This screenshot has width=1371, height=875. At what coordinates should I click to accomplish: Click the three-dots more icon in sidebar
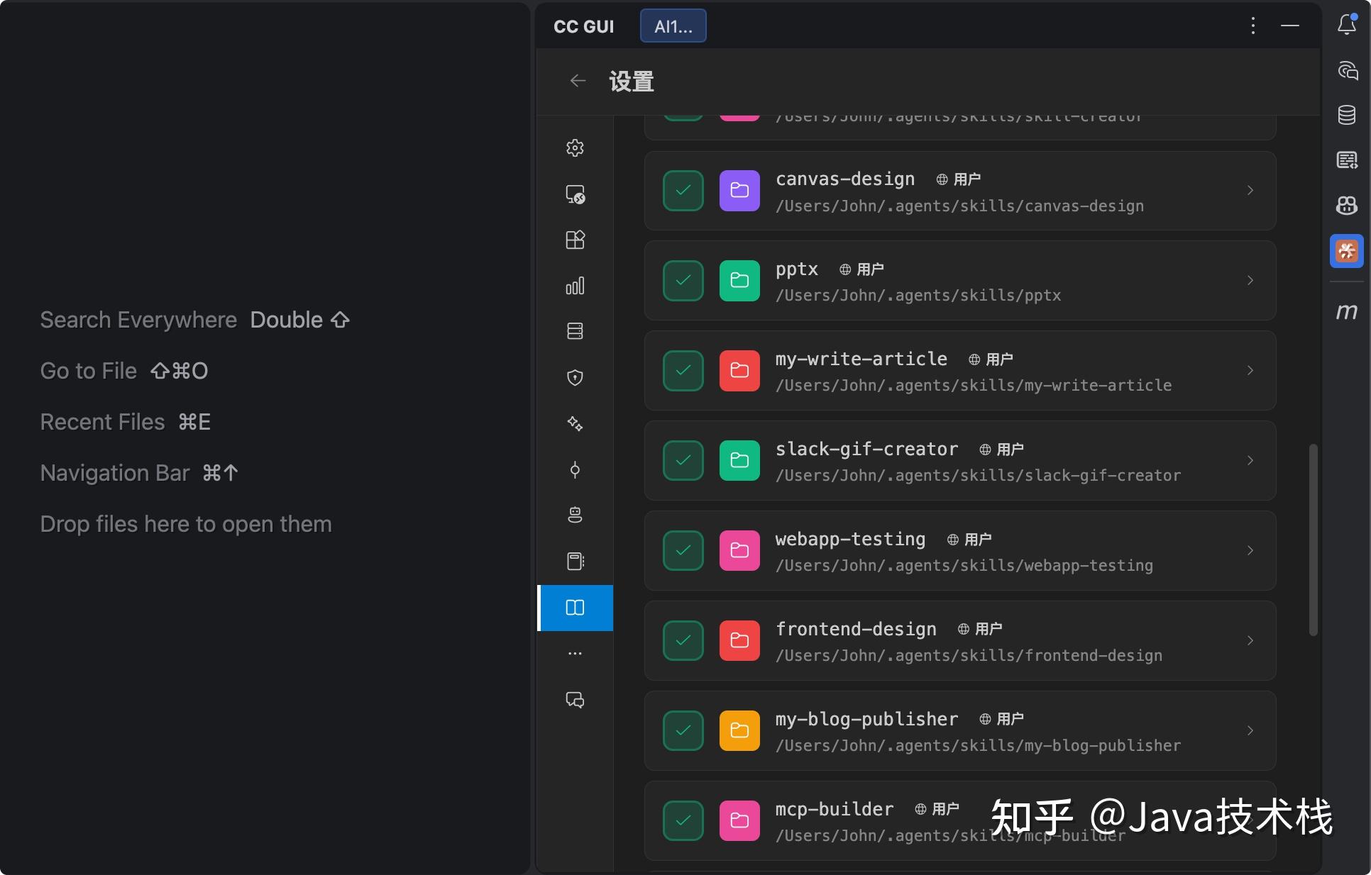pos(575,653)
